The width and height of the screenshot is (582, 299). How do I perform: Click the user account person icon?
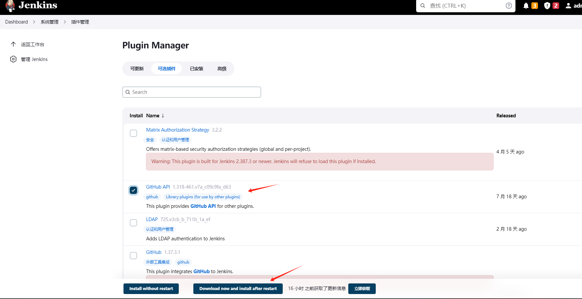point(568,6)
